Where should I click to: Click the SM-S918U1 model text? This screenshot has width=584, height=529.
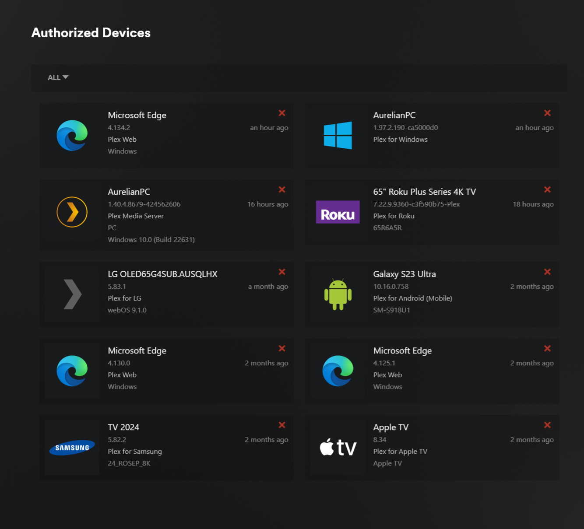[392, 310]
